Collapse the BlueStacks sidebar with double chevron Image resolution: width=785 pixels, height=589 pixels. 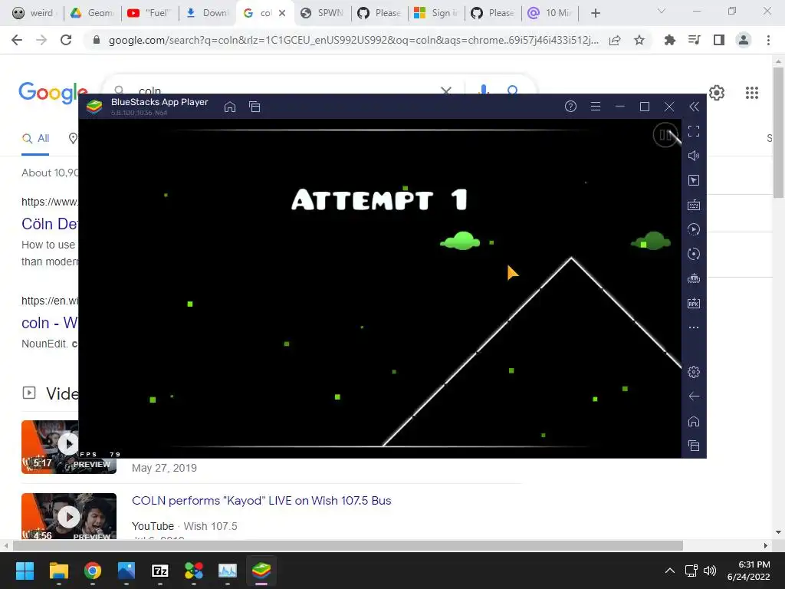pyautogui.click(x=694, y=106)
